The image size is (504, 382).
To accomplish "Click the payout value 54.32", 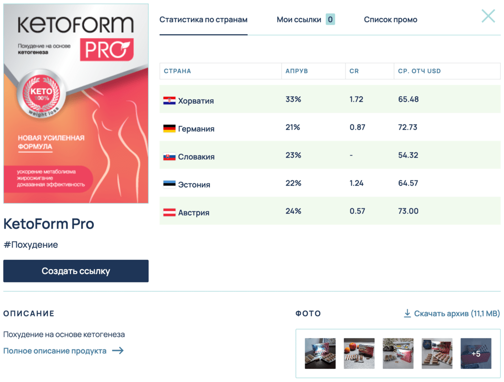I will click(x=408, y=155).
